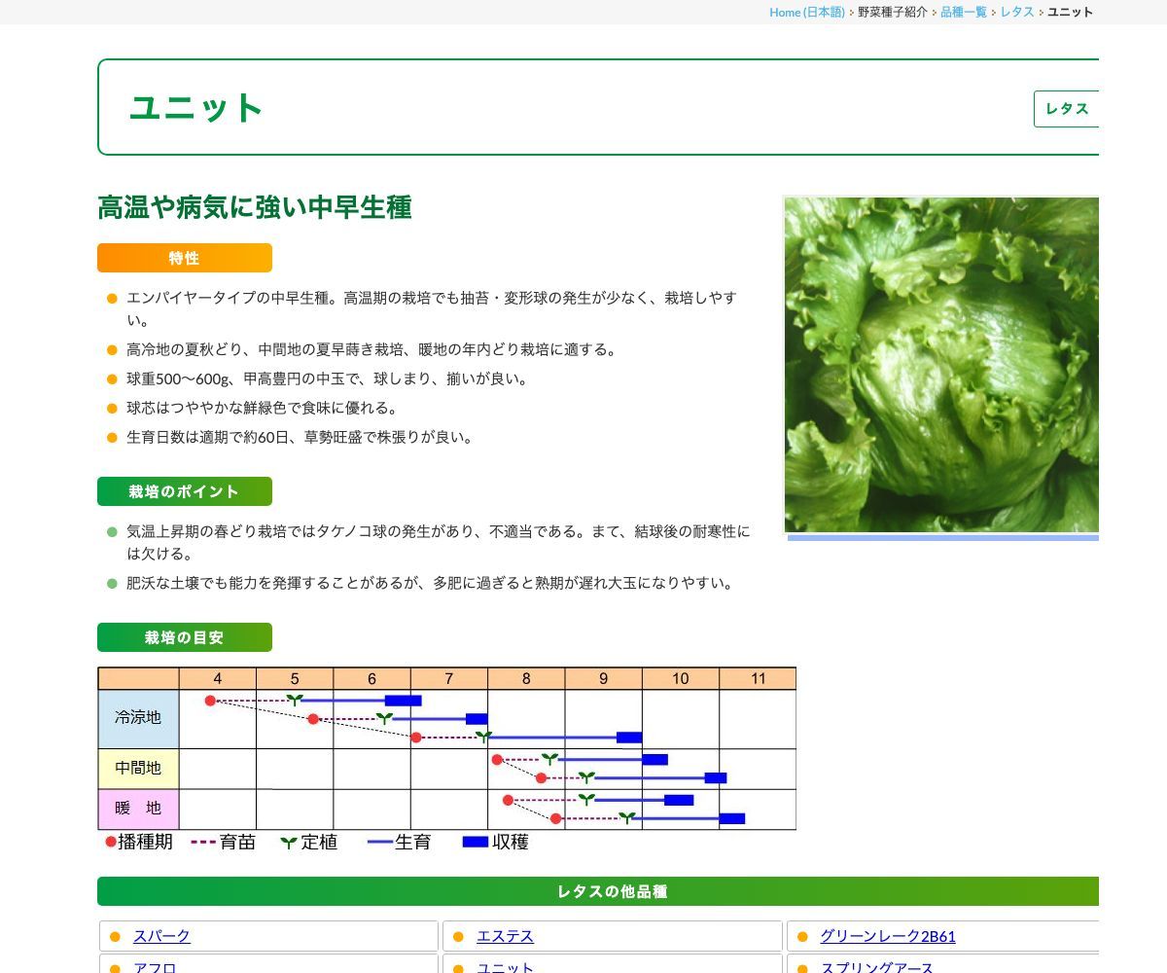Open the Home (日本語) breadcrumb link
Viewport: 1167px width, 973px height.
806,12
